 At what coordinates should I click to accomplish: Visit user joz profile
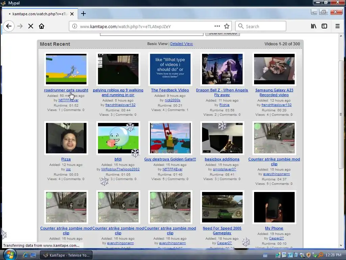pyautogui.click(x=68, y=169)
